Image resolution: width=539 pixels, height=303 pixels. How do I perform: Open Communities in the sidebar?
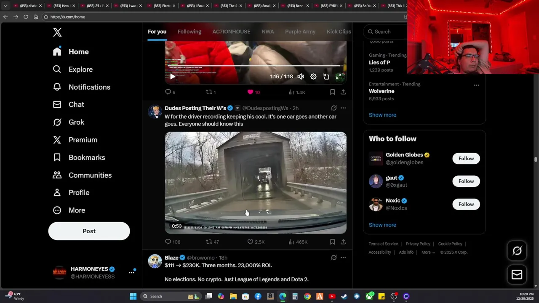pyautogui.click(x=82, y=175)
